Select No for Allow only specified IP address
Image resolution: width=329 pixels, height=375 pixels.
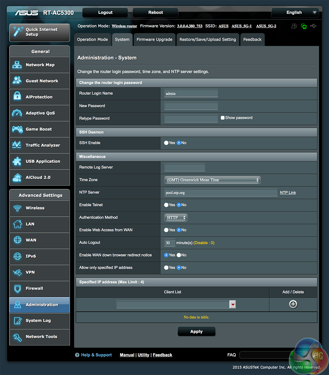tap(179, 268)
